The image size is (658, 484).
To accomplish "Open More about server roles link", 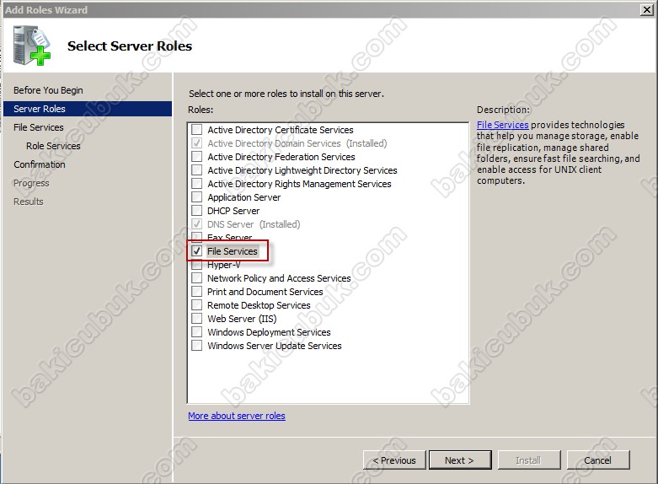I will pyautogui.click(x=237, y=416).
